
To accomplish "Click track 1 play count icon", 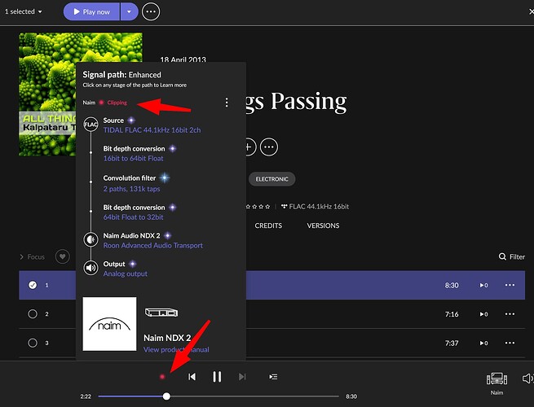I will pyautogui.click(x=484, y=285).
